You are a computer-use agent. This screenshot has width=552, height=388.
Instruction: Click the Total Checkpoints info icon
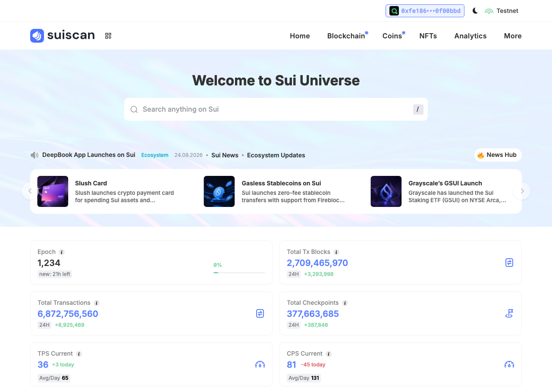pos(345,303)
